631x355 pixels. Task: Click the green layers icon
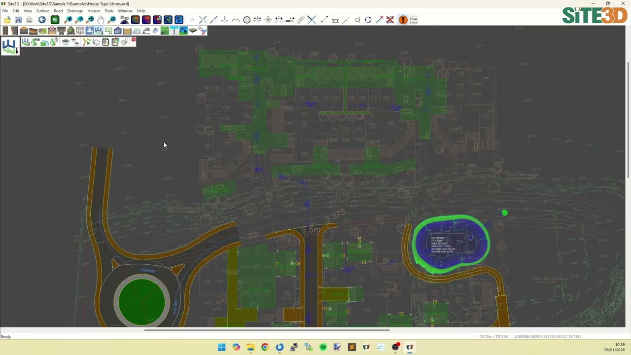coord(55,20)
